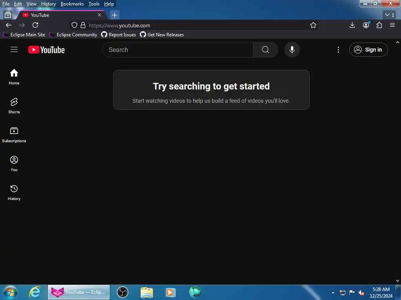Click the taskbar clock
Image resolution: width=401 pixels, height=300 pixels.
point(381,293)
